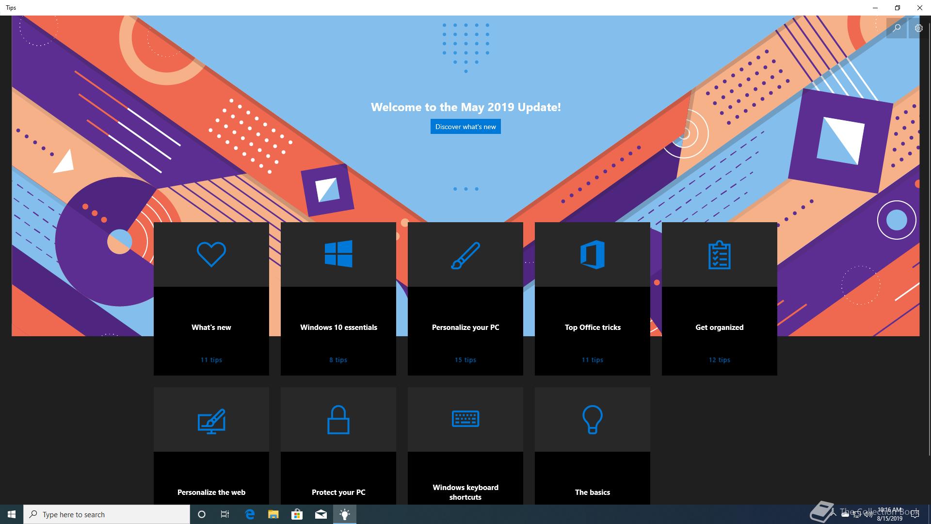Image resolution: width=931 pixels, height=524 pixels.
Task: Open the What's new card title
Action: (211, 327)
